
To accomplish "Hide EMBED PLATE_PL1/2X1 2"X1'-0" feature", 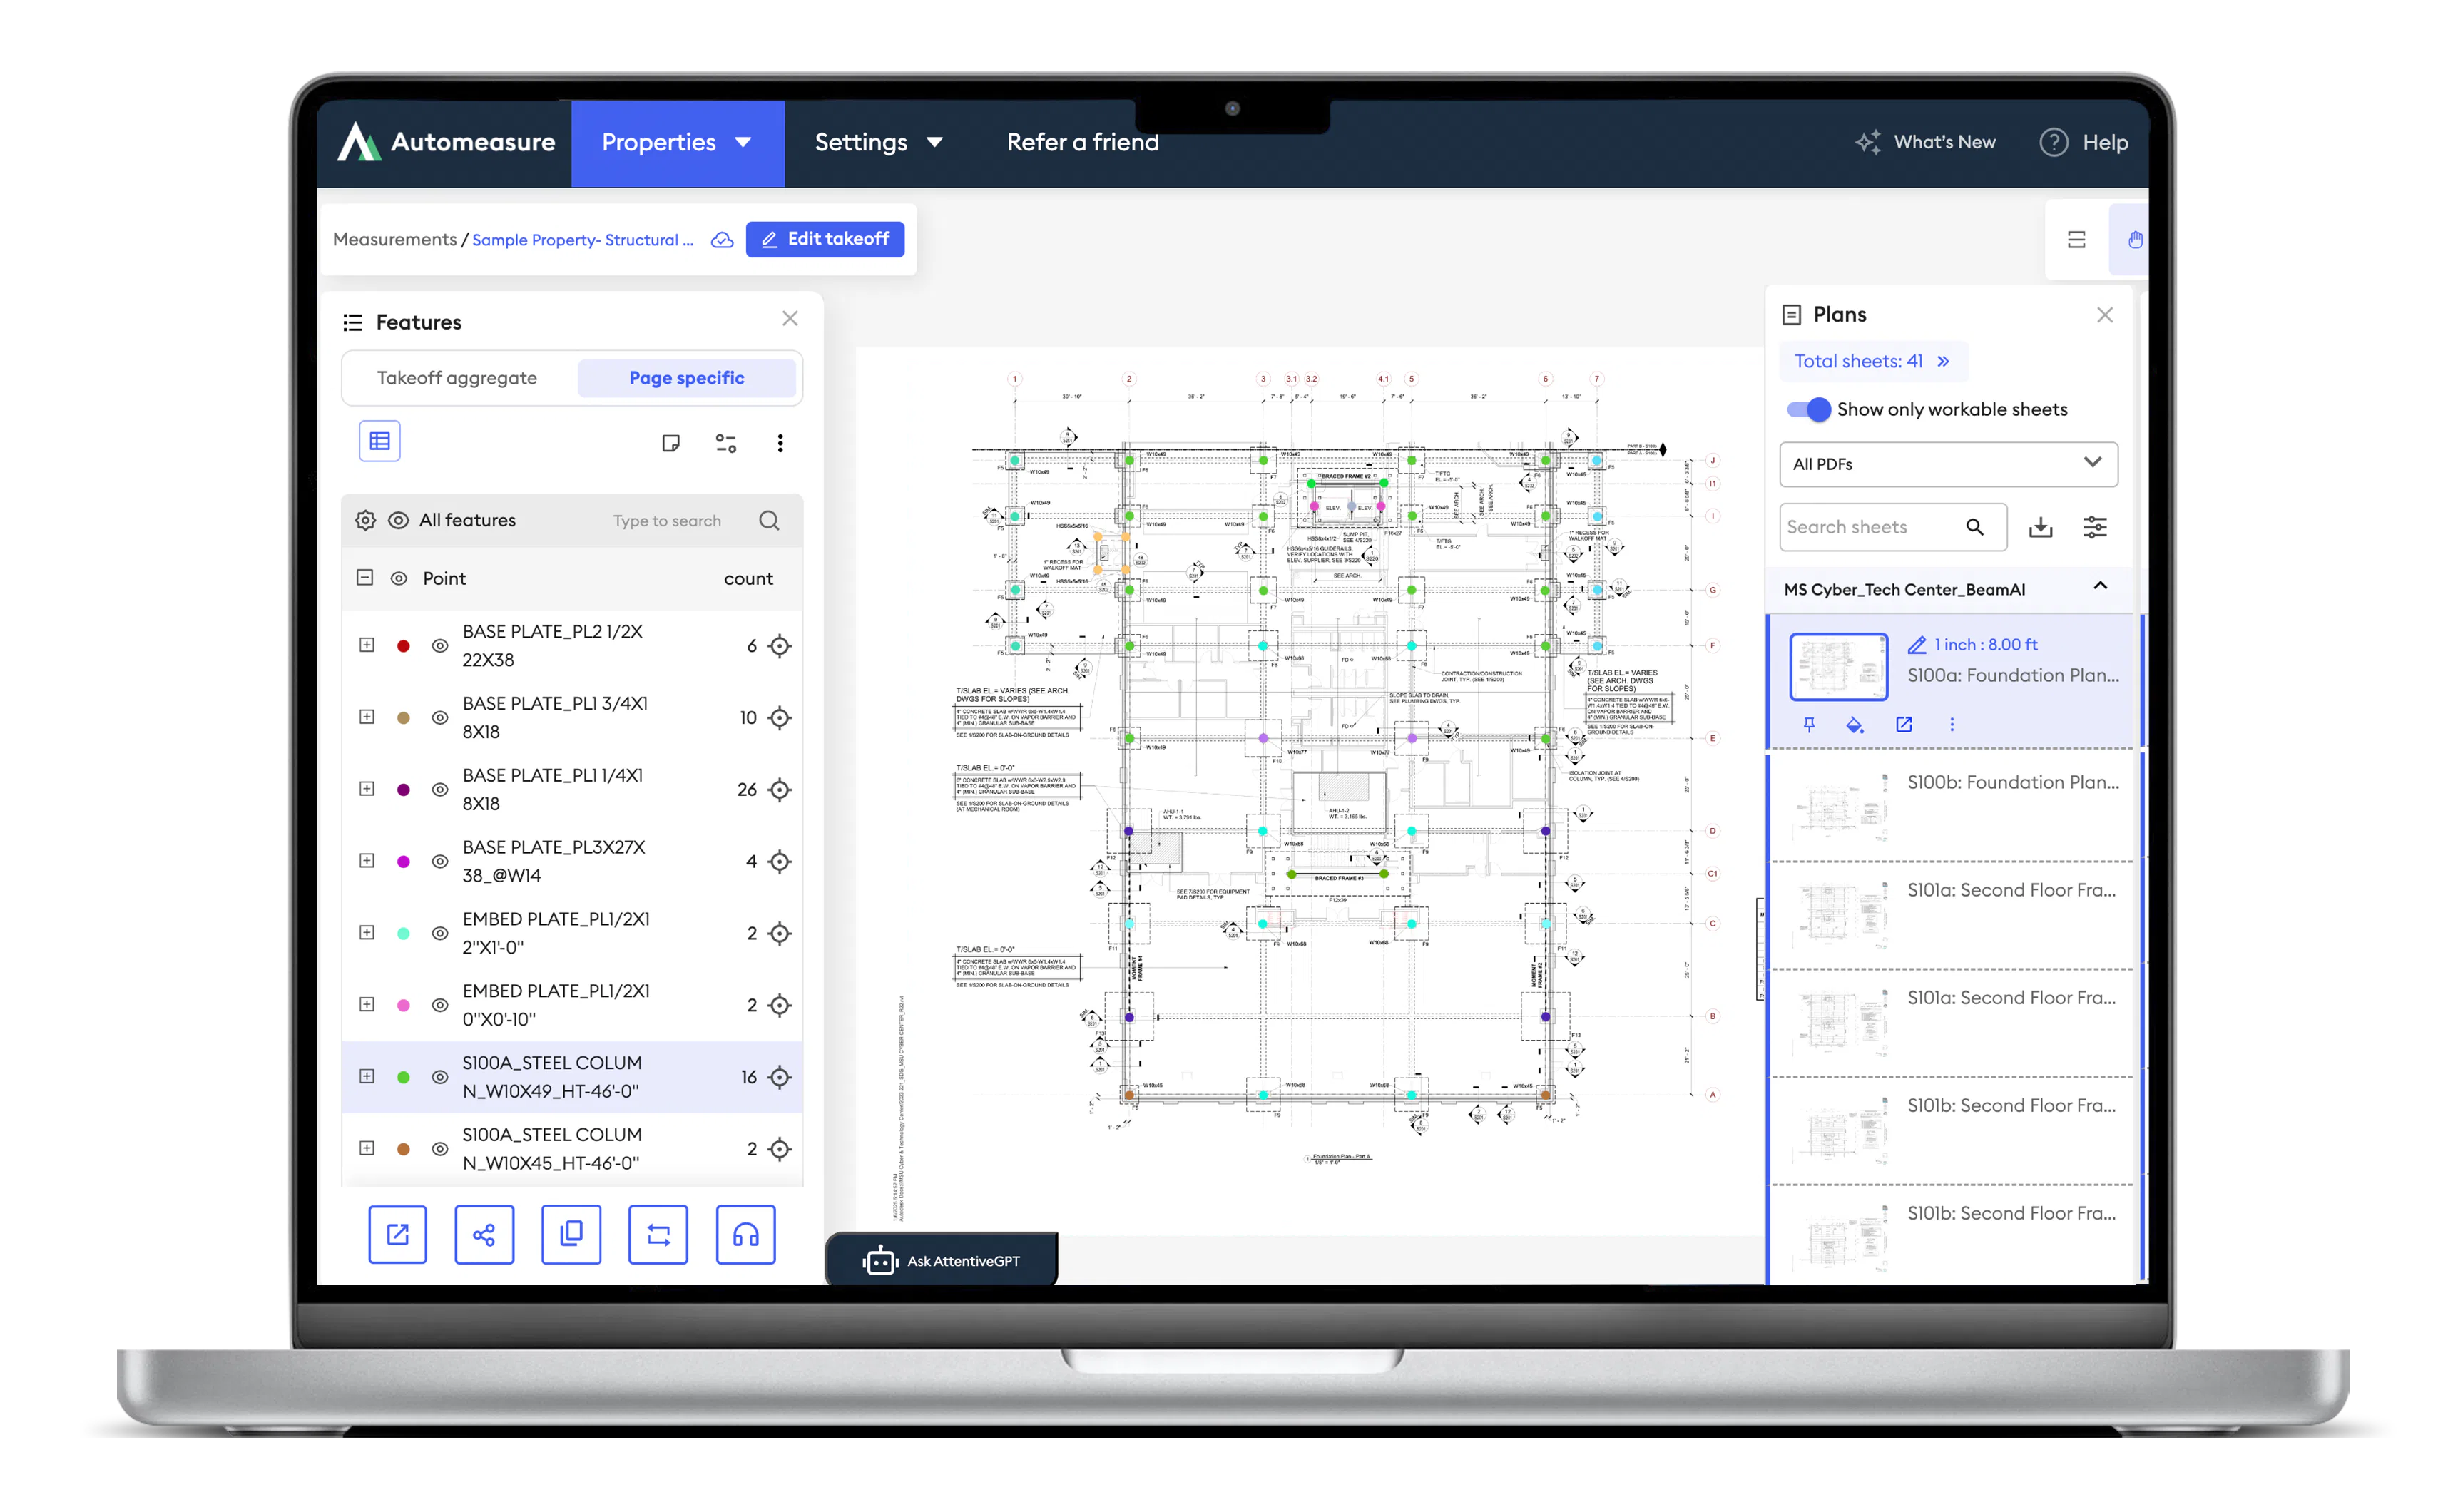I will point(439,933).
